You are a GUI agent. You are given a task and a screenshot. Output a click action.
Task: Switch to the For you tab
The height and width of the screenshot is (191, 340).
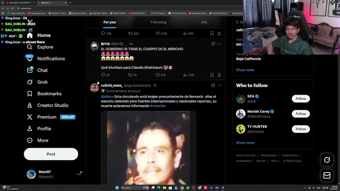(x=109, y=22)
